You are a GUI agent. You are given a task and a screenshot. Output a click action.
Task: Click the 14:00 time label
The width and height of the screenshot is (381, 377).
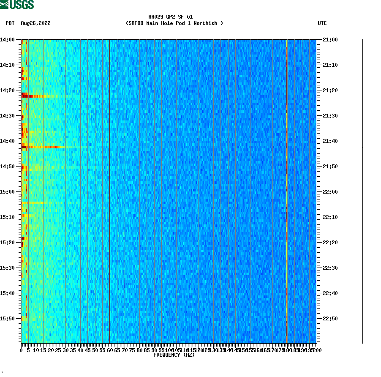(8, 39)
